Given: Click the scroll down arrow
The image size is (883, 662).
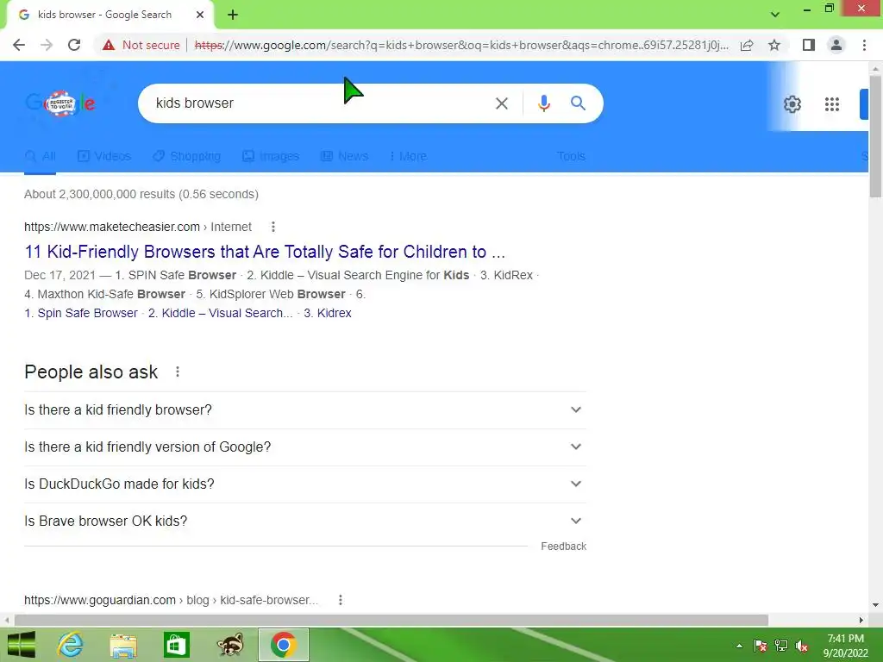Looking at the screenshot, I should 875,605.
